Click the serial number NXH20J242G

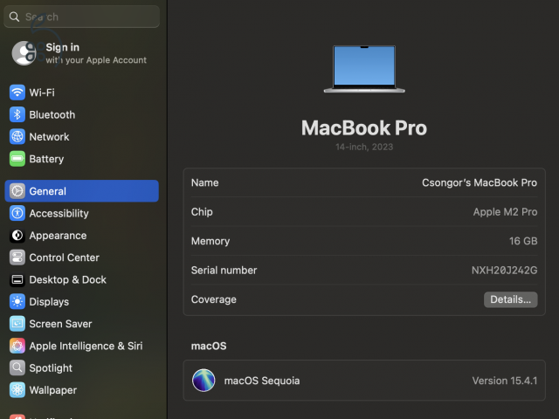coord(505,270)
